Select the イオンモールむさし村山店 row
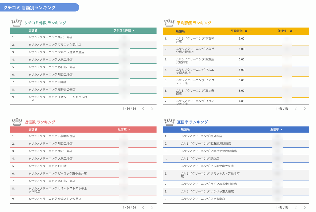The width and height of the screenshot is (316, 212). [x=83, y=99]
